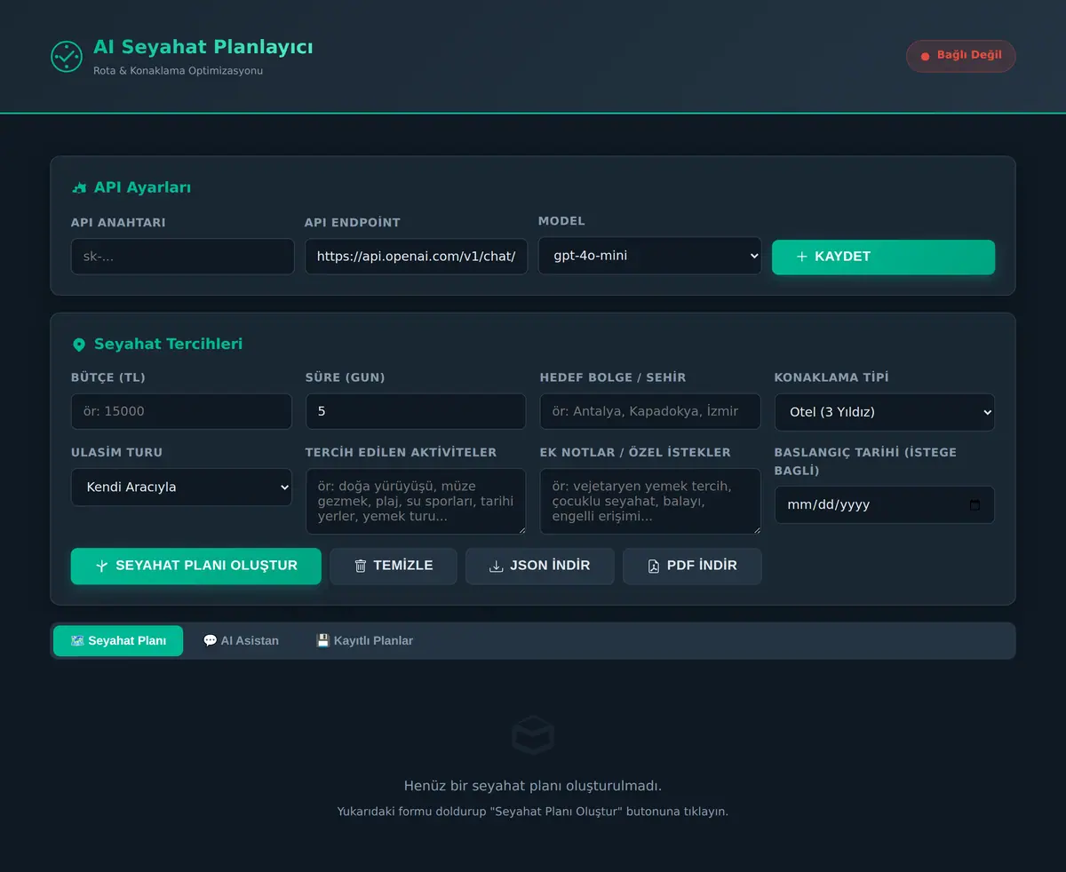Click the Seyahat Tercihleri location pin icon
1066x872 pixels.
(79, 345)
